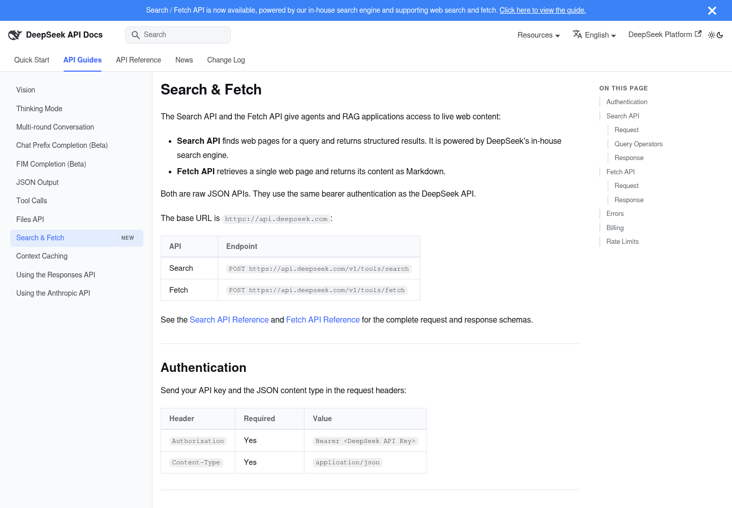Screen dimensions: 732x508
Task: Open the Resources dropdown
Action: pos(539,35)
